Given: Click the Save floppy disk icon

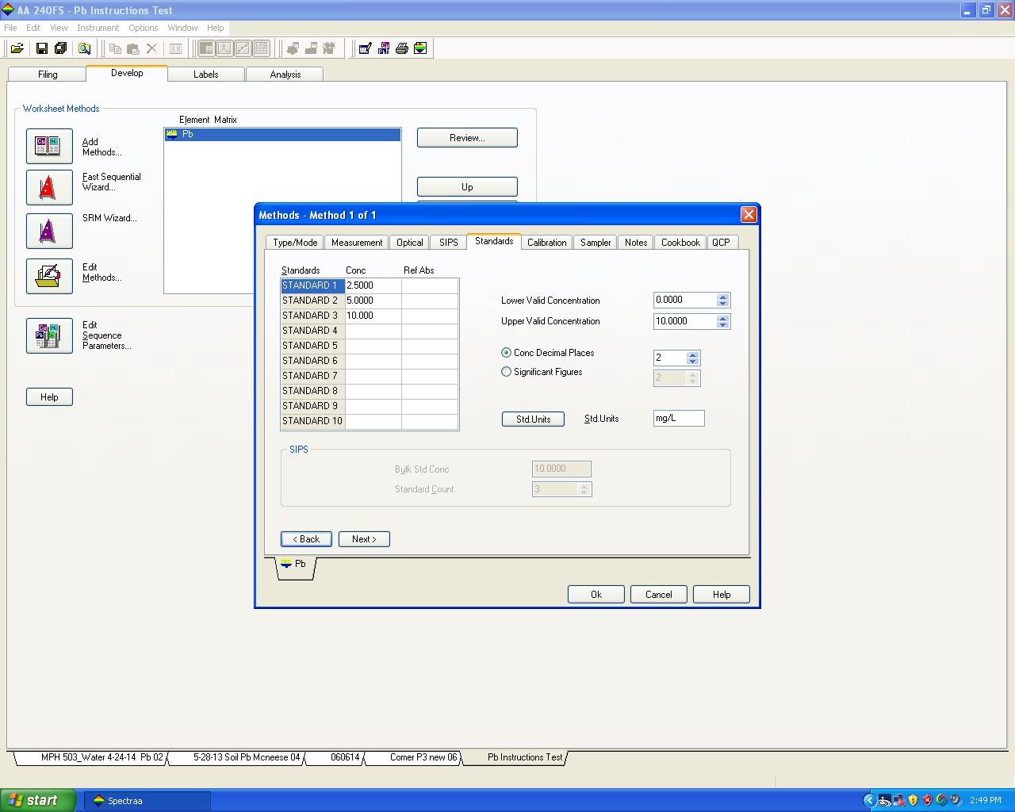Looking at the screenshot, I should click(x=42, y=48).
